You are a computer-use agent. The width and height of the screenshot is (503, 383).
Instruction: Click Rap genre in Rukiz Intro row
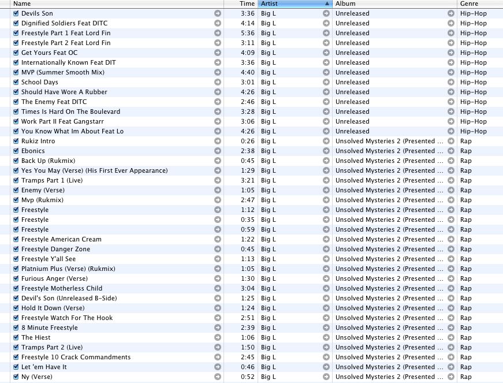(466, 141)
